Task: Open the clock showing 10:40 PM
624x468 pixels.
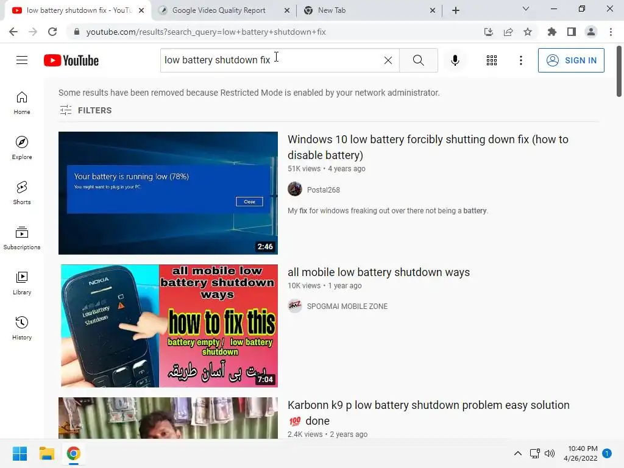Action: [581, 453]
